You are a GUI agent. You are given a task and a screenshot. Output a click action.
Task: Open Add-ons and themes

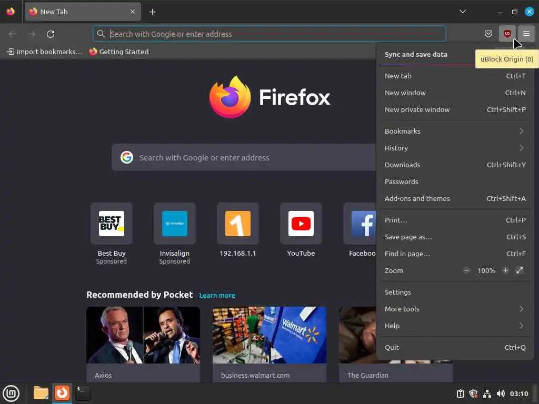pos(455,198)
